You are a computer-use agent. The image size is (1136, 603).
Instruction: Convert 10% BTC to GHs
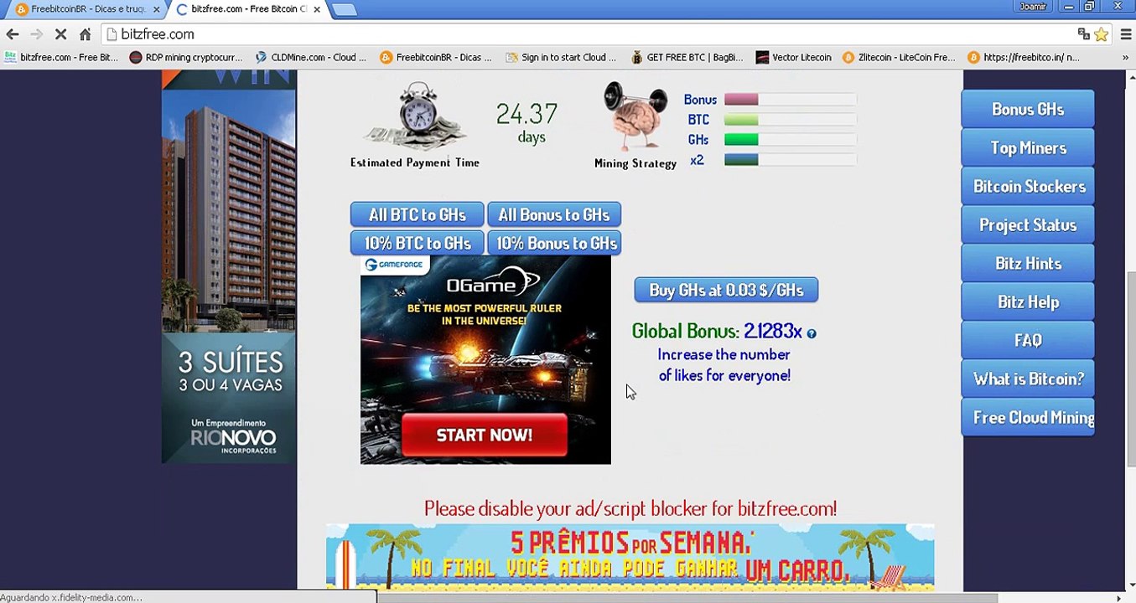417,243
